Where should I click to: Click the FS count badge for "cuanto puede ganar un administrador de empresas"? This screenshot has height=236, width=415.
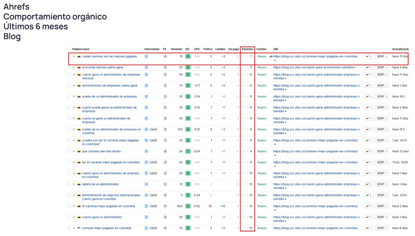click(x=165, y=108)
